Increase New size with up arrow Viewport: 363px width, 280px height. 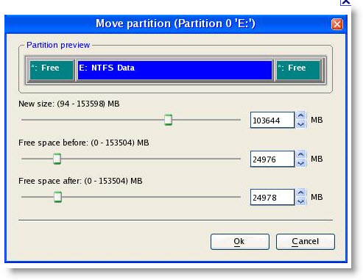[301, 115]
